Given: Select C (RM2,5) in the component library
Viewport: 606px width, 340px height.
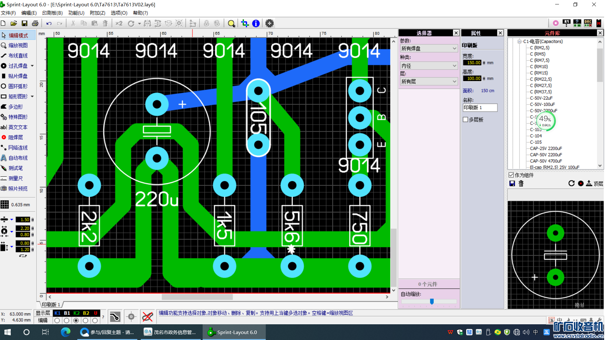Looking at the screenshot, I should 540,48.
